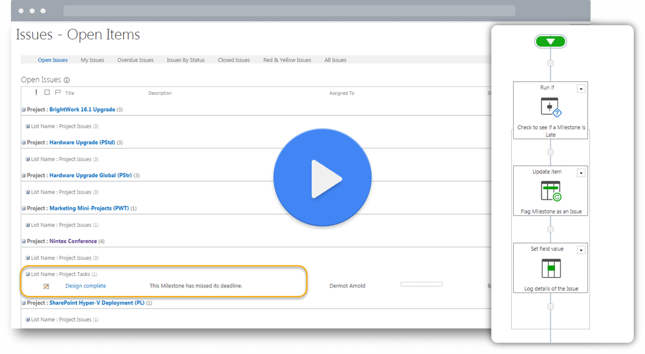Switch to the Issues By Status tab
The image size is (645, 354).
point(186,60)
